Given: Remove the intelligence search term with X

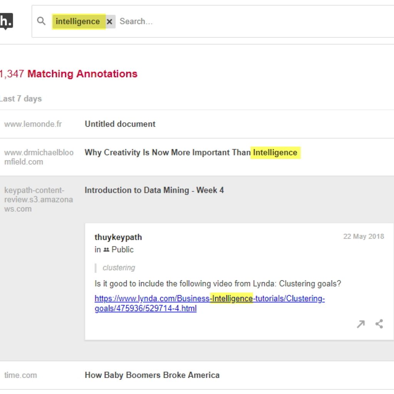Looking at the screenshot, I should click(110, 22).
